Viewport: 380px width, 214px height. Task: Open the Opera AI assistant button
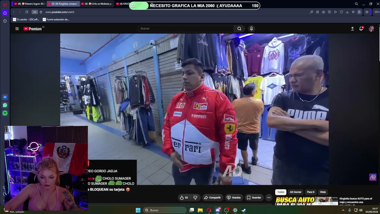pos(376,12)
